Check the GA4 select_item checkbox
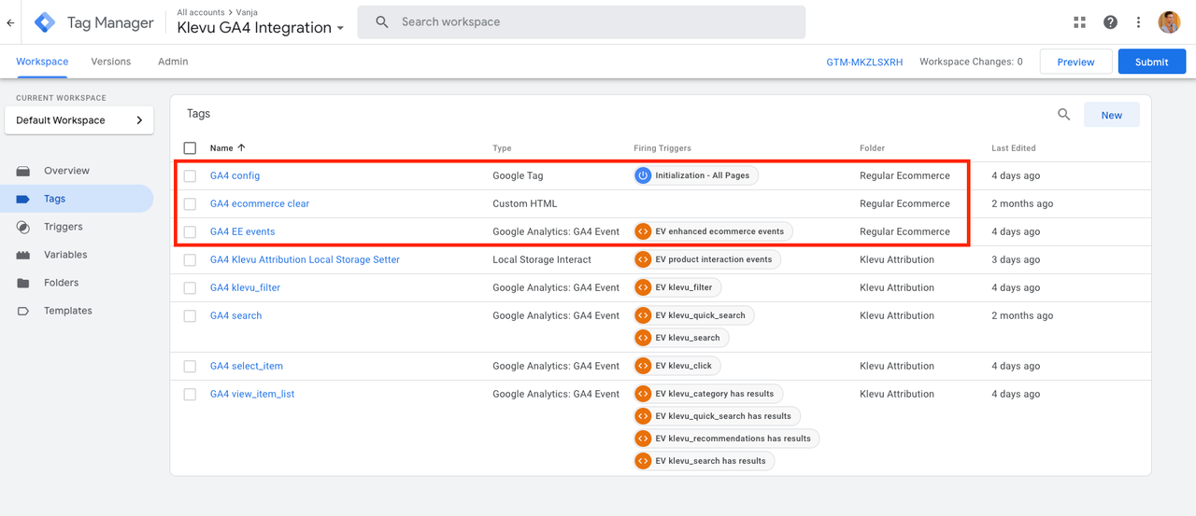1196x516 pixels. tap(191, 366)
